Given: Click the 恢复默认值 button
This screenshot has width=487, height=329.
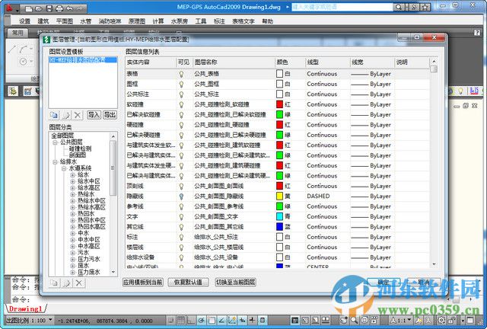Looking at the screenshot, I should 188,282.
